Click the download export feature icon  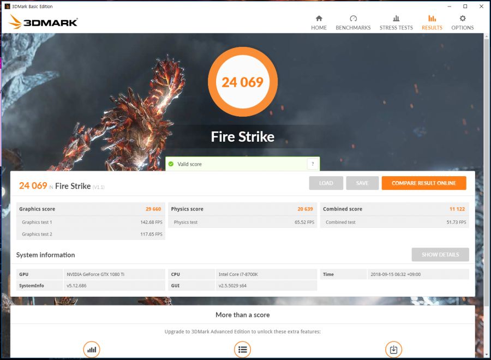(393, 349)
